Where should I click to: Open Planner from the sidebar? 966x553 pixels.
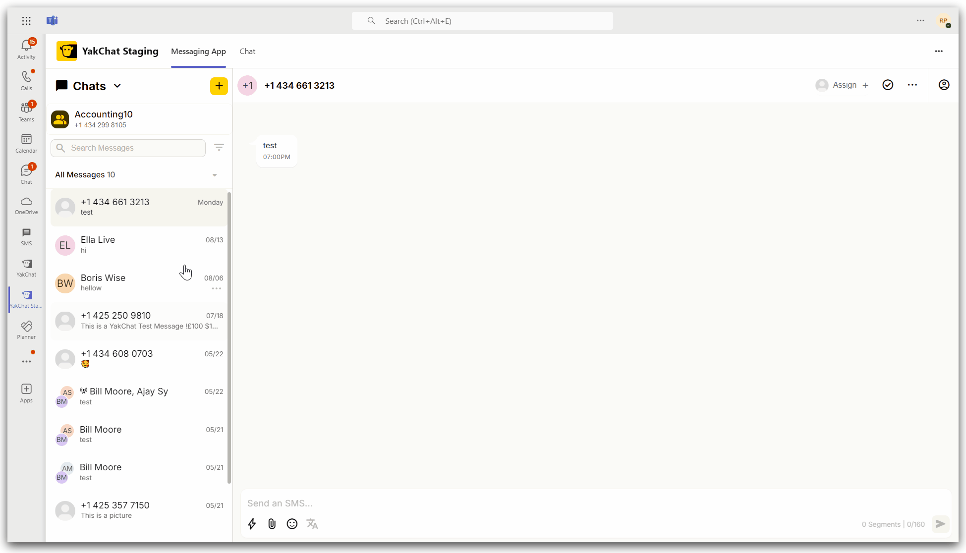(26, 331)
